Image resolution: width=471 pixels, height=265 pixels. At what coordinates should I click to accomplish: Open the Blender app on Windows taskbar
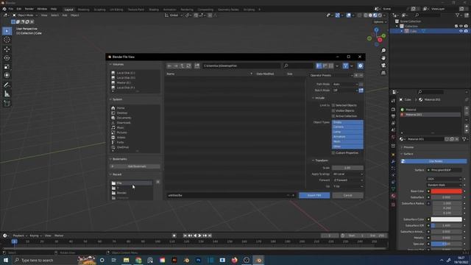(x=258, y=260)
